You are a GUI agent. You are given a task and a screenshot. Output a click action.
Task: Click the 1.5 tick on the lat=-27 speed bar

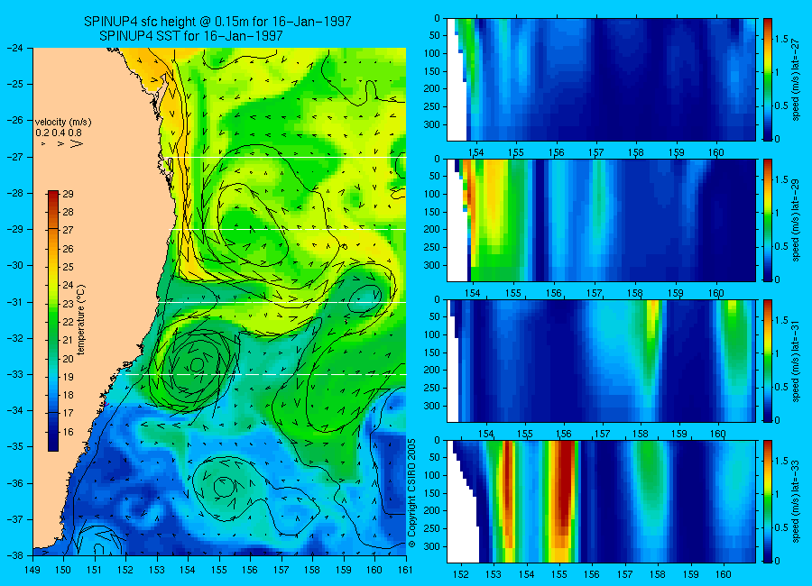coord(781,40)
